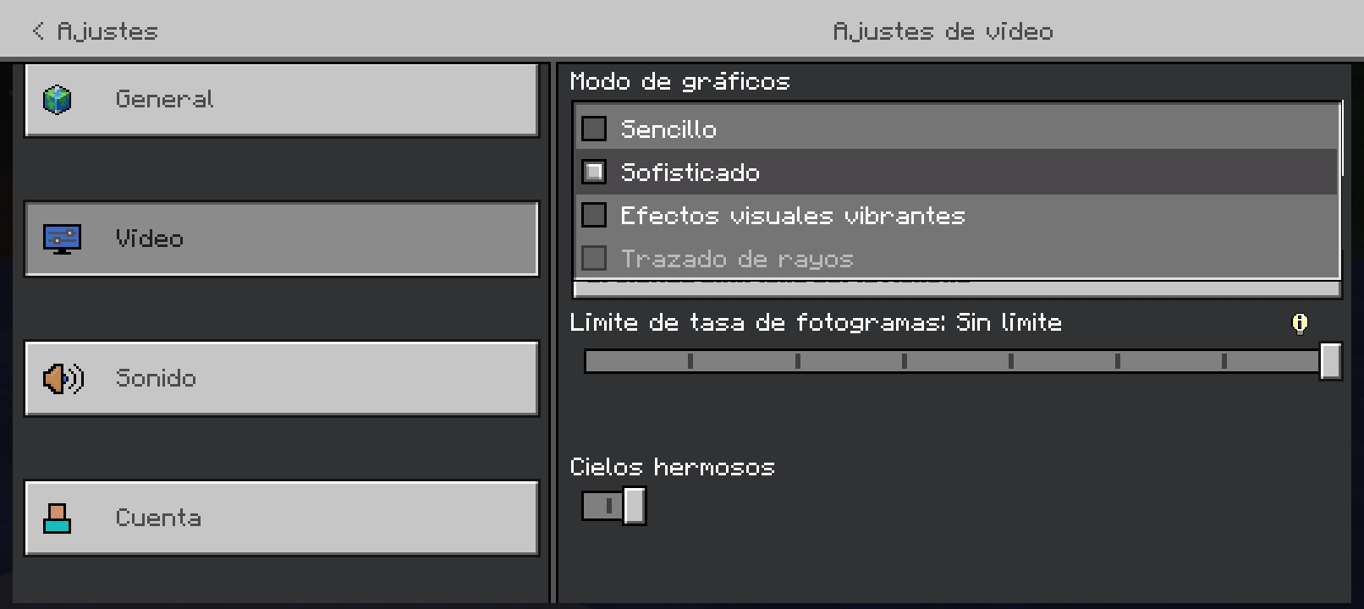Select the Sofisticado graphics mode checkbox

click(594, 173)
